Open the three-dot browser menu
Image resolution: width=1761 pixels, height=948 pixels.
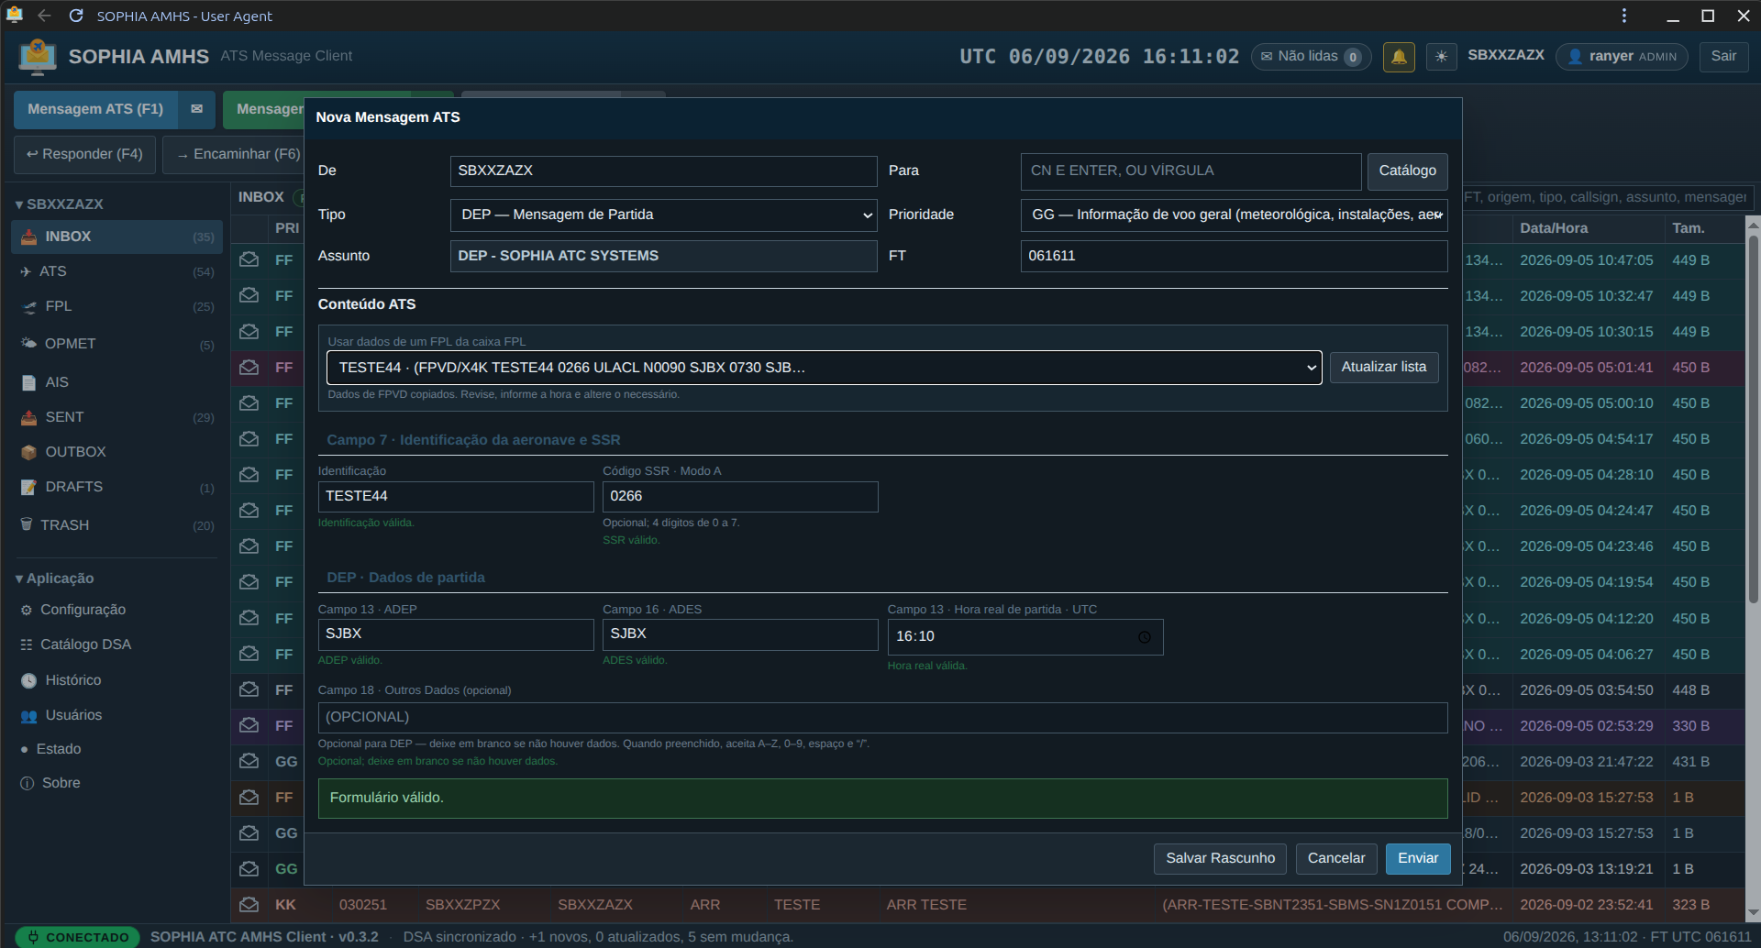click(x=1623, y=16)
